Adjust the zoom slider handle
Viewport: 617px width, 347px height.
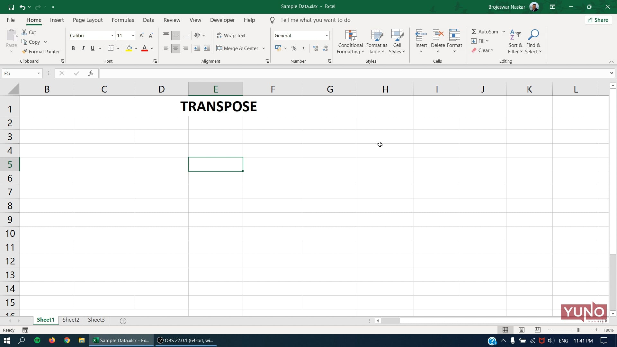tap(578, 330)
